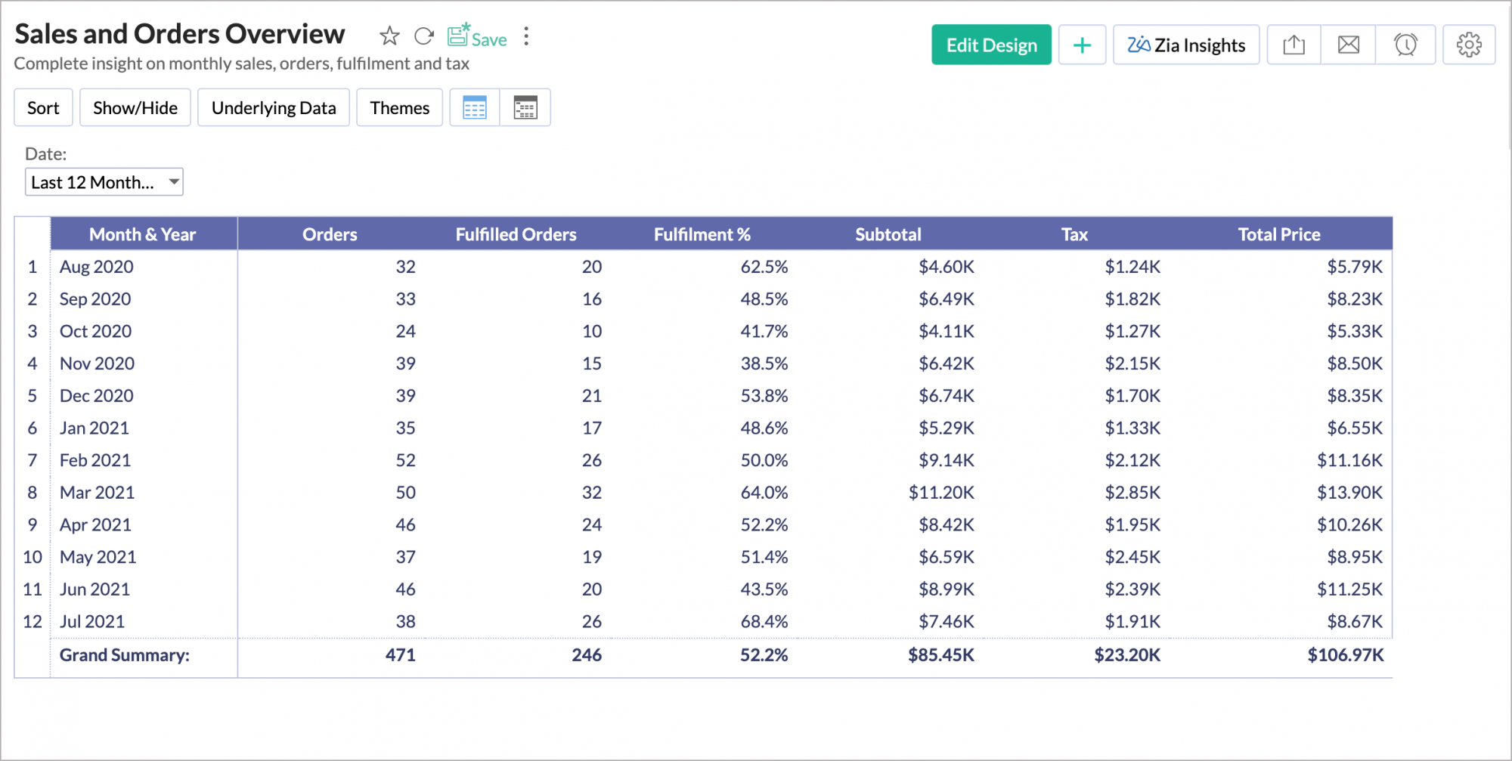Viewport: 1512px width, 761px height.
Task: Open Zia Insights
Action: [1185, 45]
